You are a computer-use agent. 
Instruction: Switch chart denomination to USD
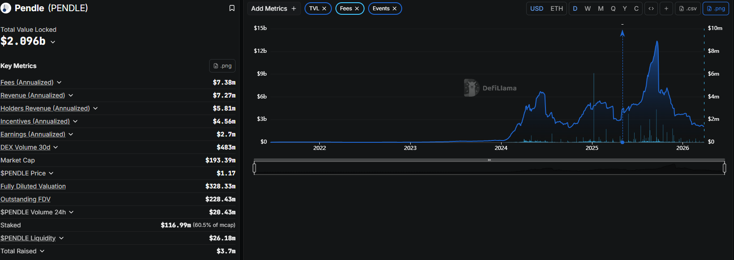click(537, 9)
